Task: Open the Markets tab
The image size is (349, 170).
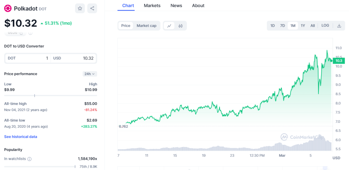Action: coord(152,5)
